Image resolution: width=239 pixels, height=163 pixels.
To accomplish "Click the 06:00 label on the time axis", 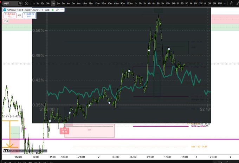I will click(x=133, y=157).
